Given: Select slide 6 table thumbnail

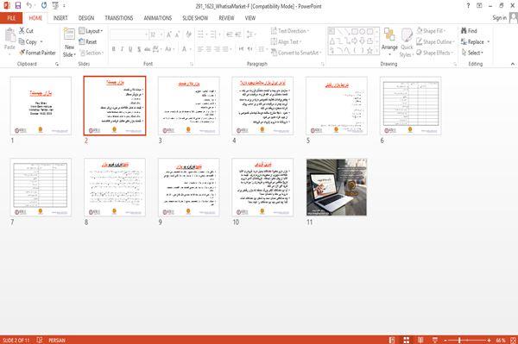Looking at the screenshot, I should click(x=410, y=106).
